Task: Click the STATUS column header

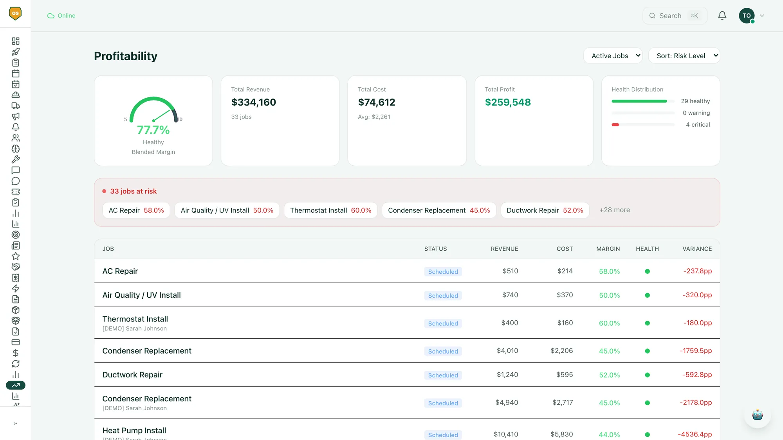Action: click(x=435, y=249)
